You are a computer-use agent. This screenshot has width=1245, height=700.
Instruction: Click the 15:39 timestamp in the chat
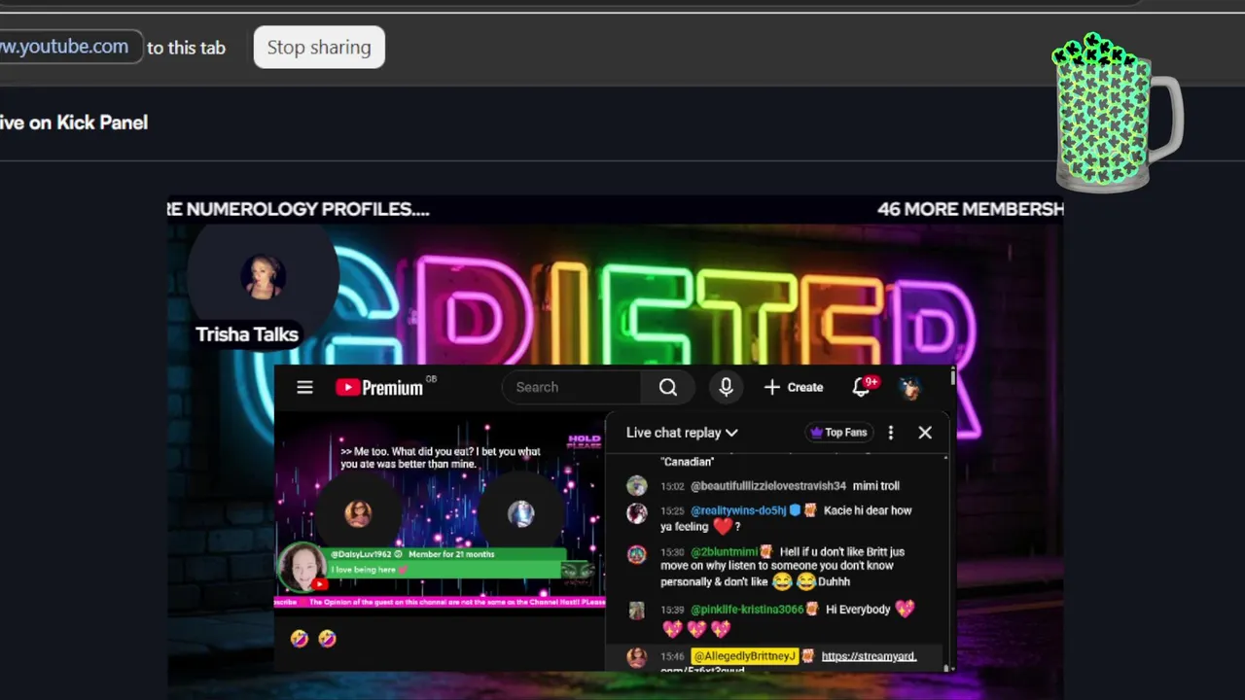pyautogui.click(x=672, y=610)
